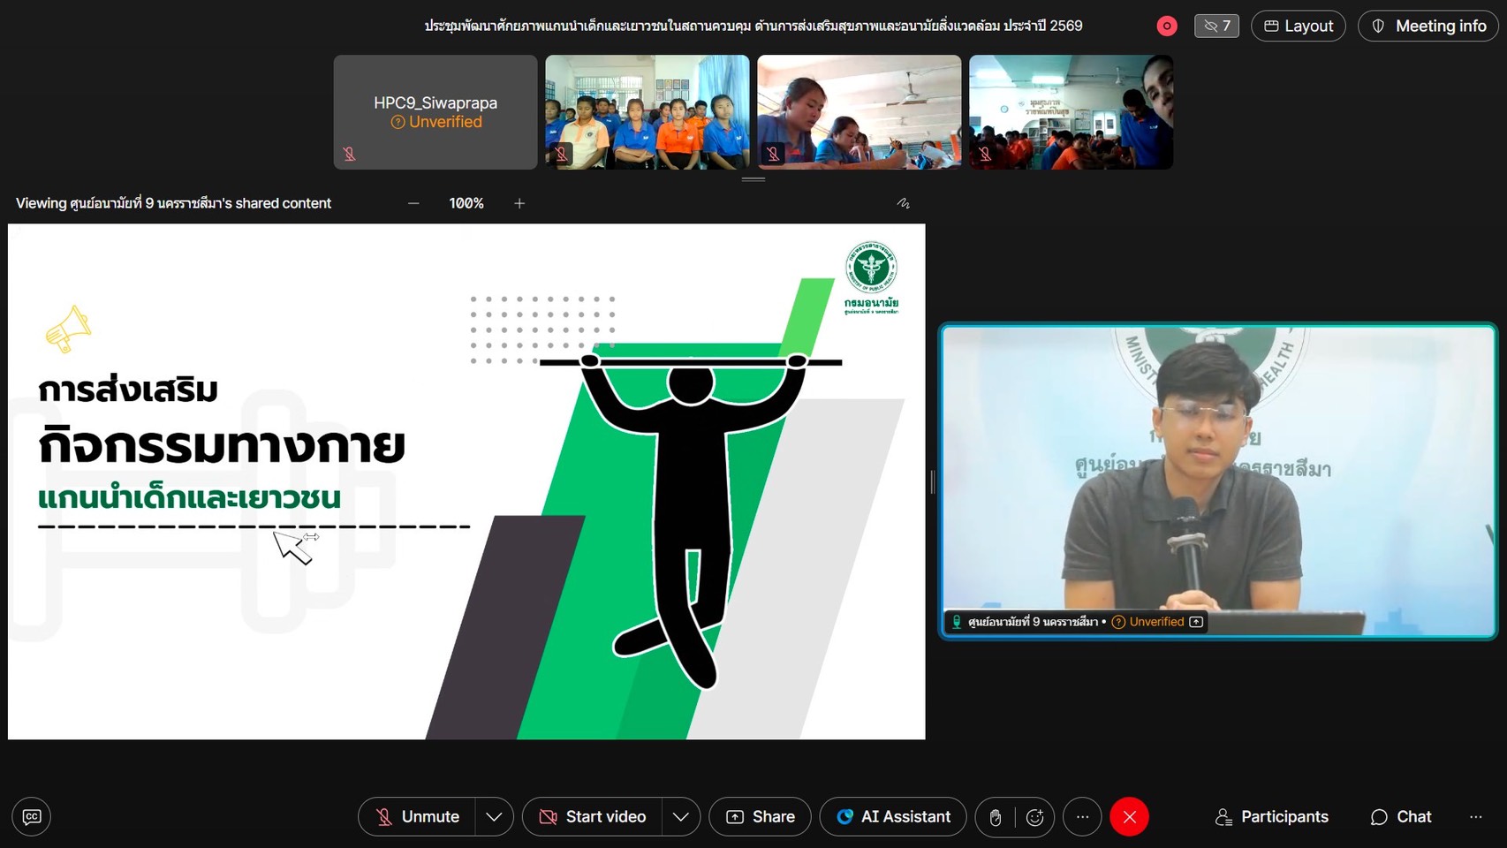Expand video options arrow next to Start video
This screenshot has width=1507, height=848.
point(680,817)
